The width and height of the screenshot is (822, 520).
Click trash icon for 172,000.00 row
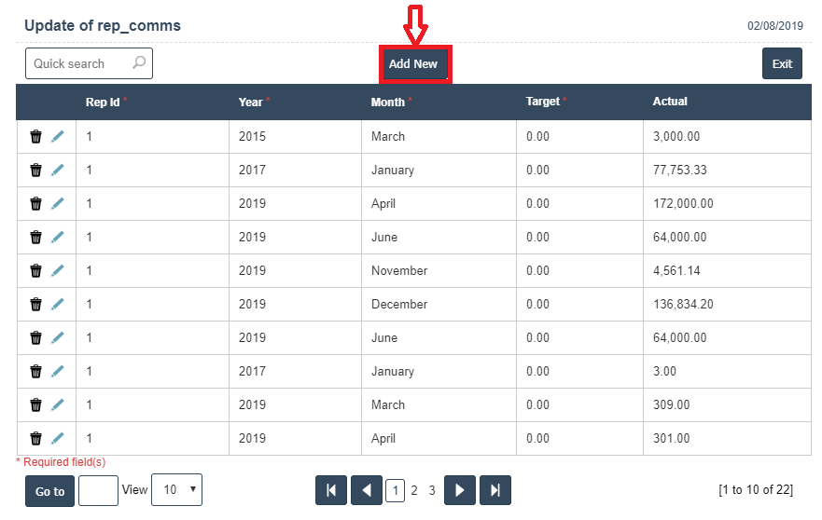pos(35,204)
